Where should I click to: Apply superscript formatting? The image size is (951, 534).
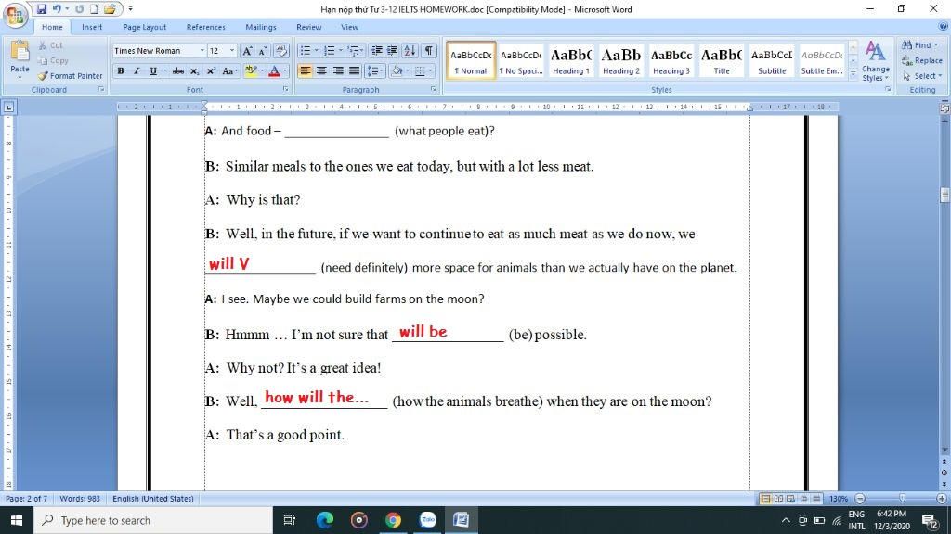coord(211,70)
